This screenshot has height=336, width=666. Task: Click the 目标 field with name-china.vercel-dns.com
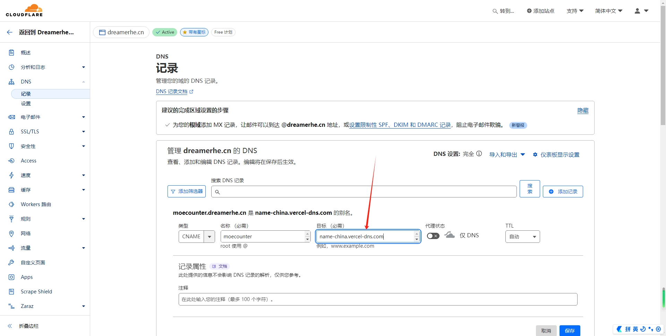tap(368, 237)
